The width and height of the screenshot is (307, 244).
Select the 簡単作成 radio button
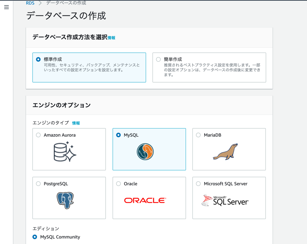click(158, 59)
